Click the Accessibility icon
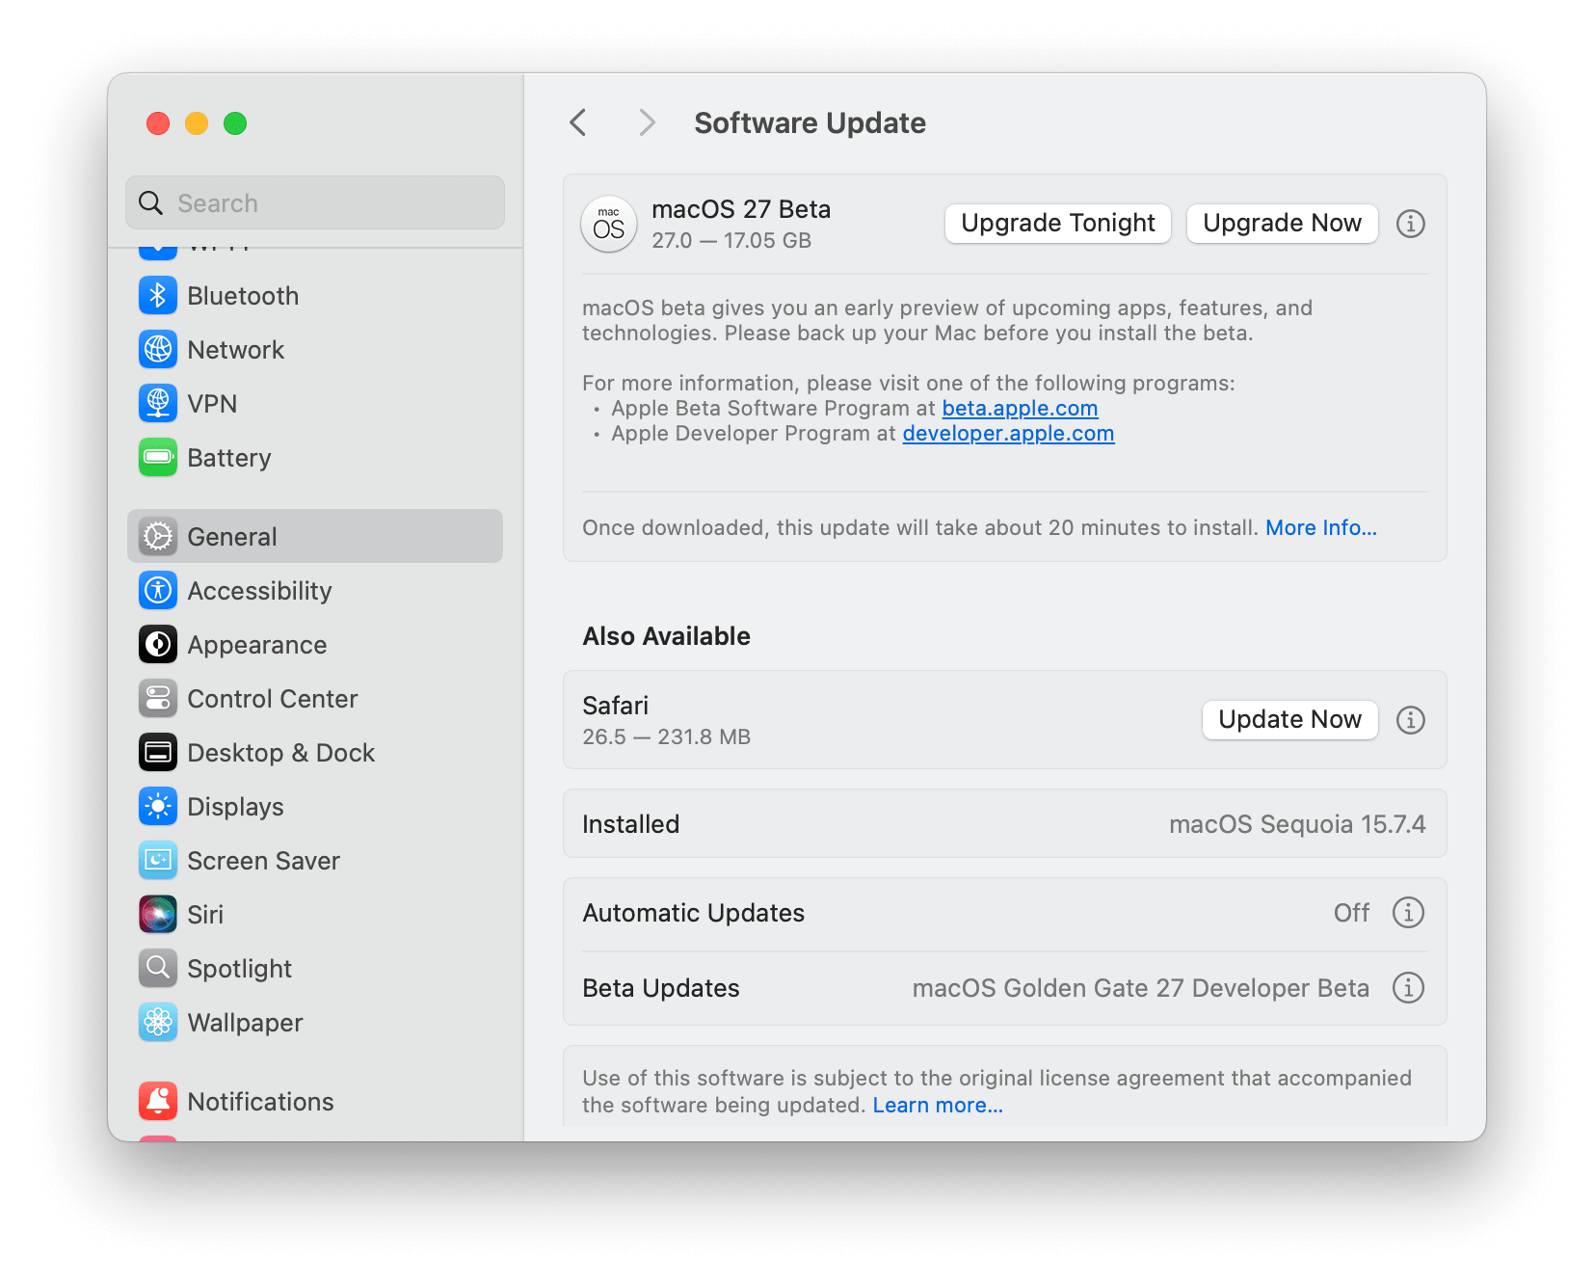 [x=158, y=590]
